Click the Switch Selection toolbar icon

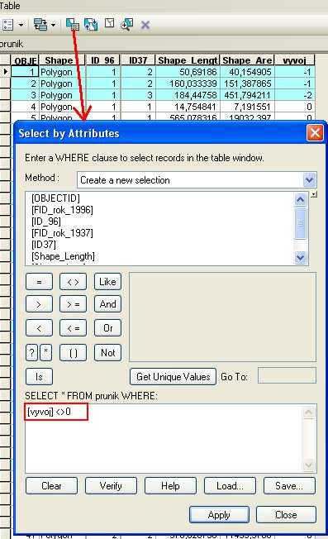[91, 25]
